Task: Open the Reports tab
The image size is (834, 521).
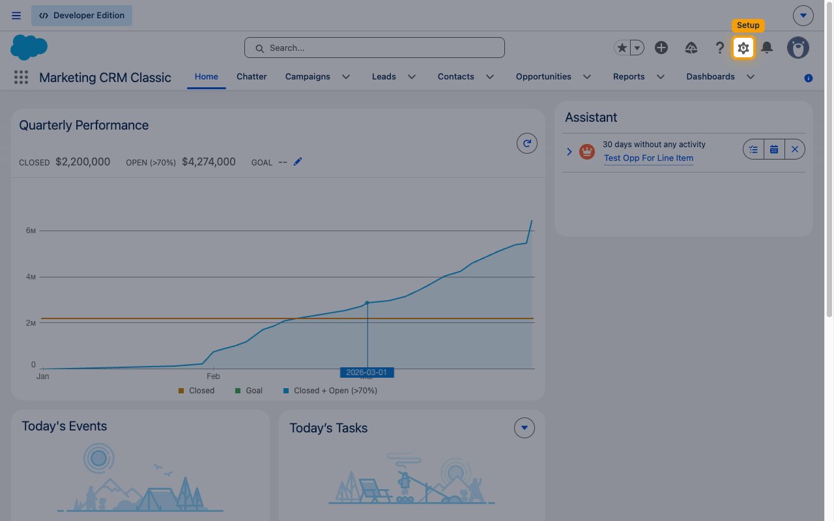Action: 629,77
